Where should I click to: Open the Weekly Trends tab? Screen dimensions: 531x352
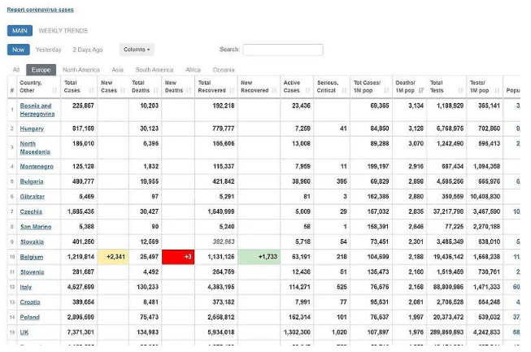63,31
